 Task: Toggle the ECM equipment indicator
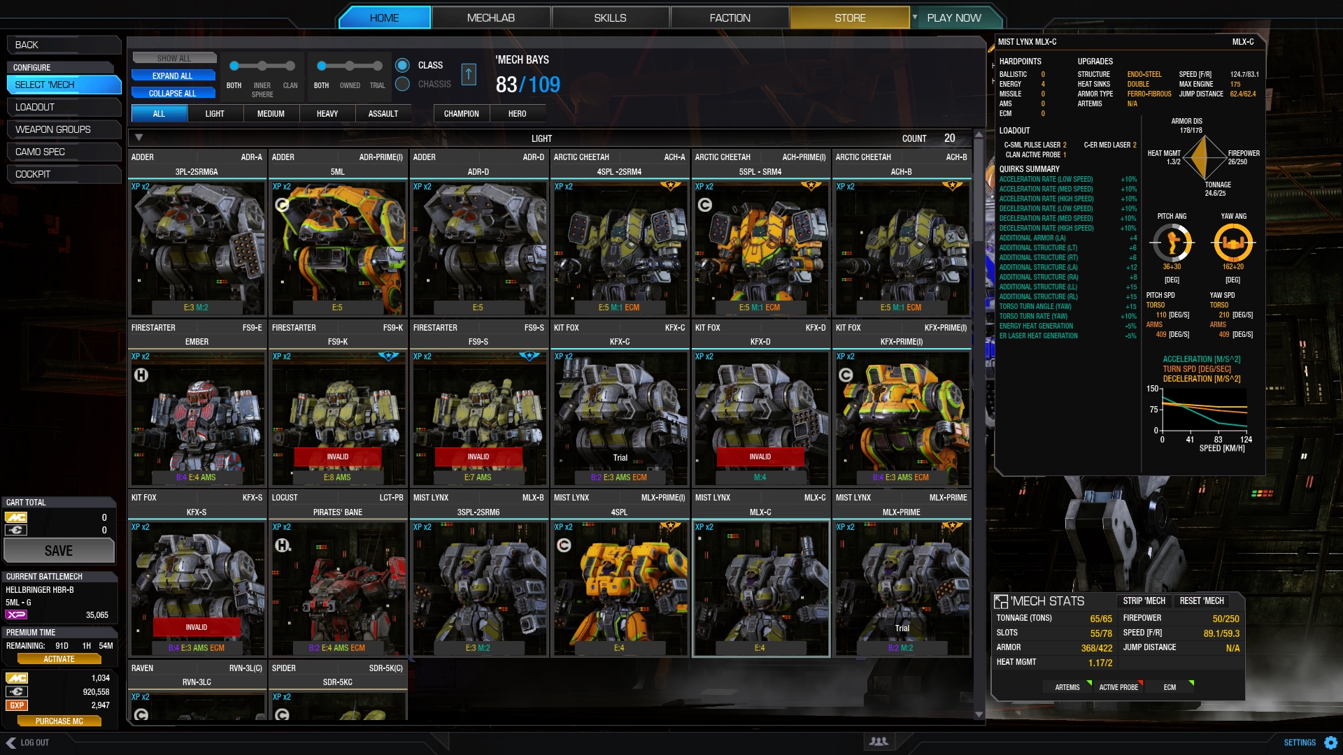(x=1172, y=687)
